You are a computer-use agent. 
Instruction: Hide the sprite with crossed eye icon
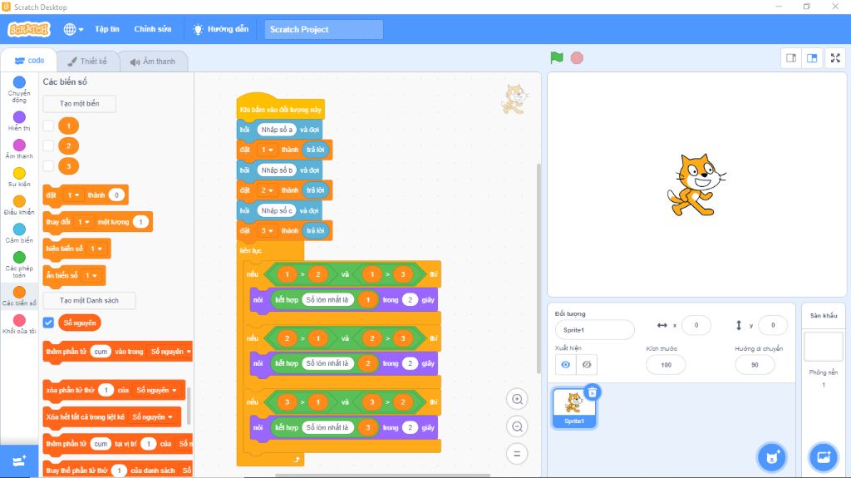[587, 364]
